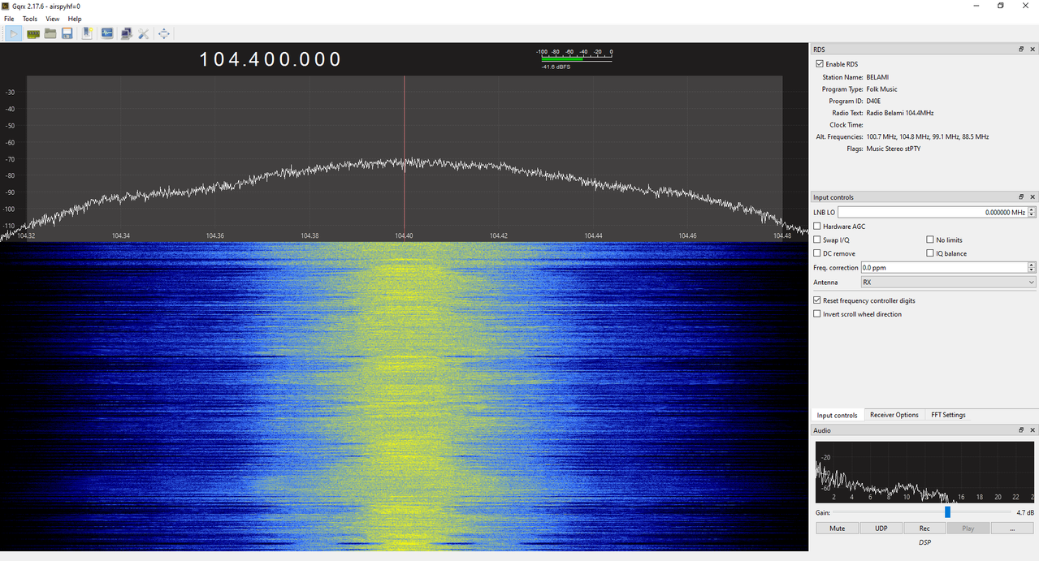Open the Antenna RX dropdown

[x=948, y=283]
